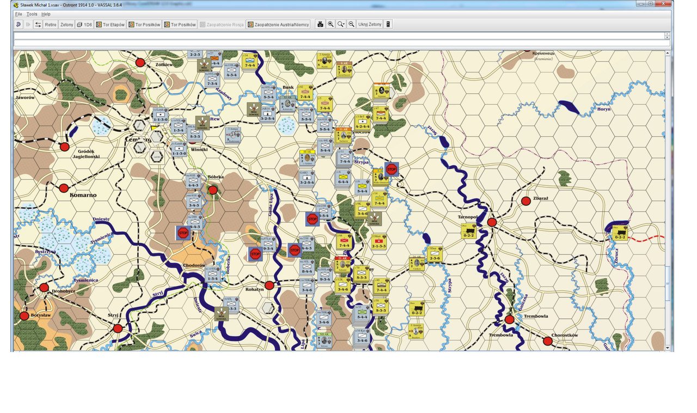Select the 21. AK corps headquarters counter

(x=343, y=265)
